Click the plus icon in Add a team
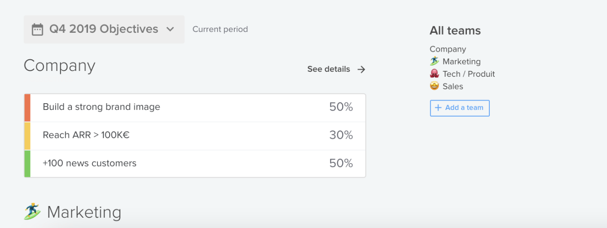 438,108
